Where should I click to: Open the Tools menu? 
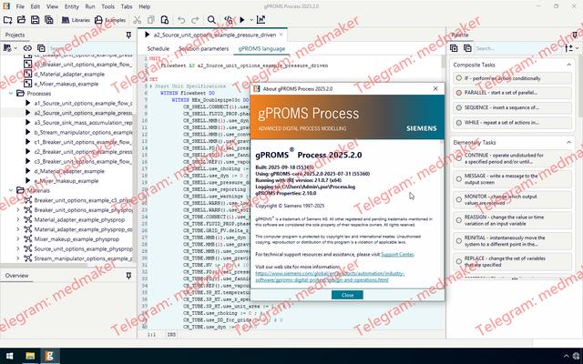pos(107,6)
